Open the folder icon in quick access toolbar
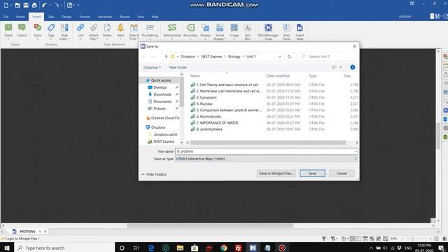Image resolution: width=448 pixels, height=252 pixels. [17, 5]
